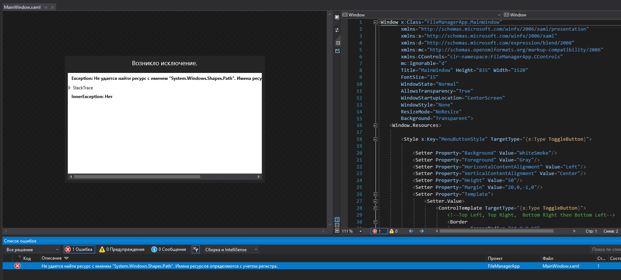
Task: Click the exception message text
Action: (x=166, y=78)
